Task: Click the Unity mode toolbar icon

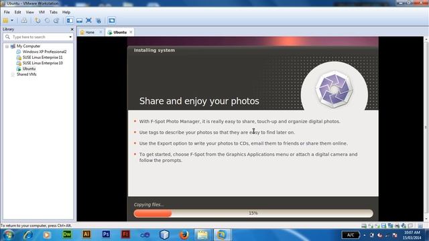Action: (99, 21)
